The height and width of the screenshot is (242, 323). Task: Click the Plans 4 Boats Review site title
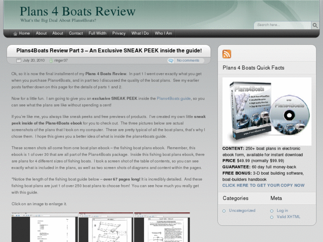coord(77,11)
